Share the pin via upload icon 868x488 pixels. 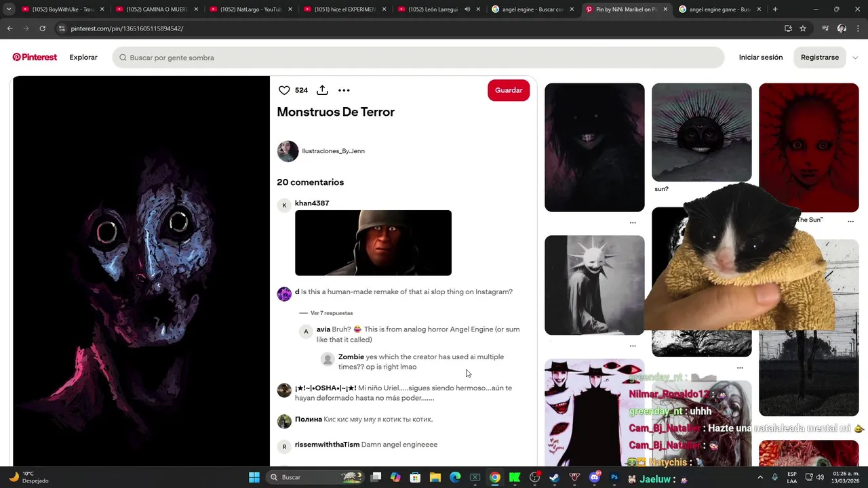tap(322, 90)
